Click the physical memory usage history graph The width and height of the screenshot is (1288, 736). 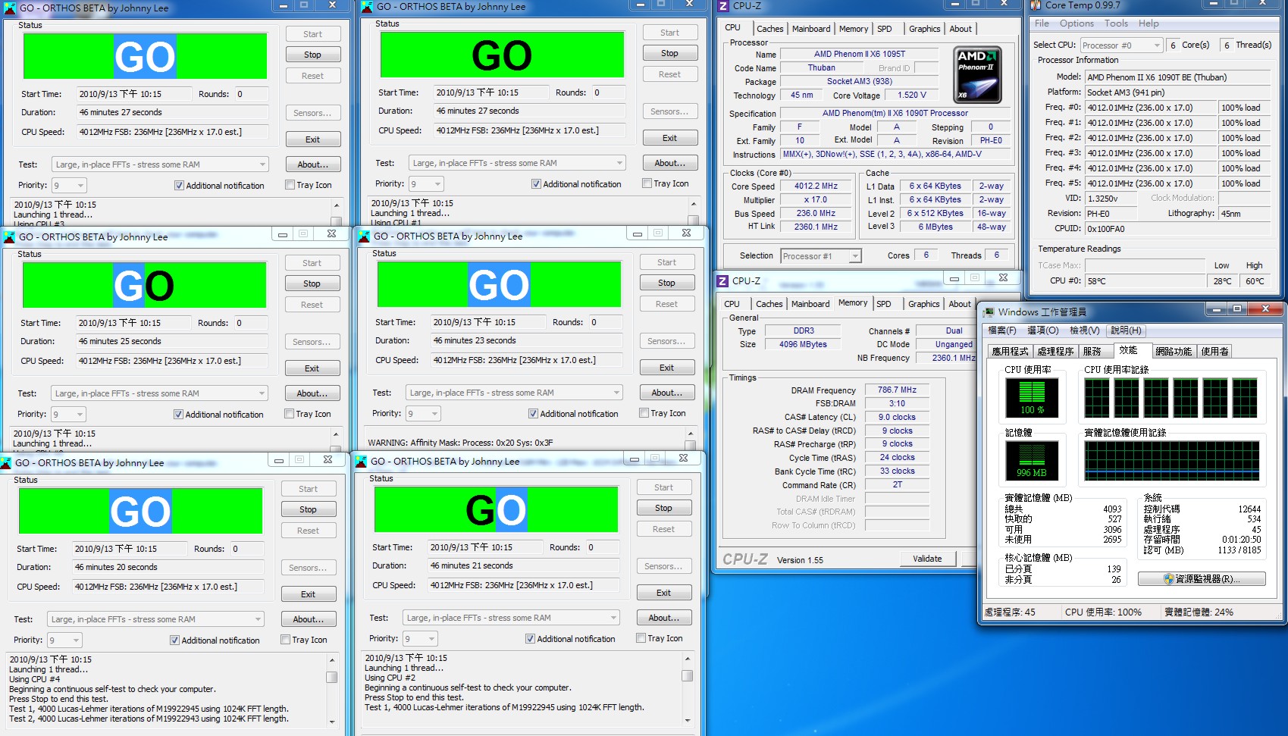[x=1172, y=462]
